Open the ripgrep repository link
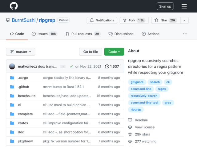Screen dimensions: 197x147 coord(47,20)
